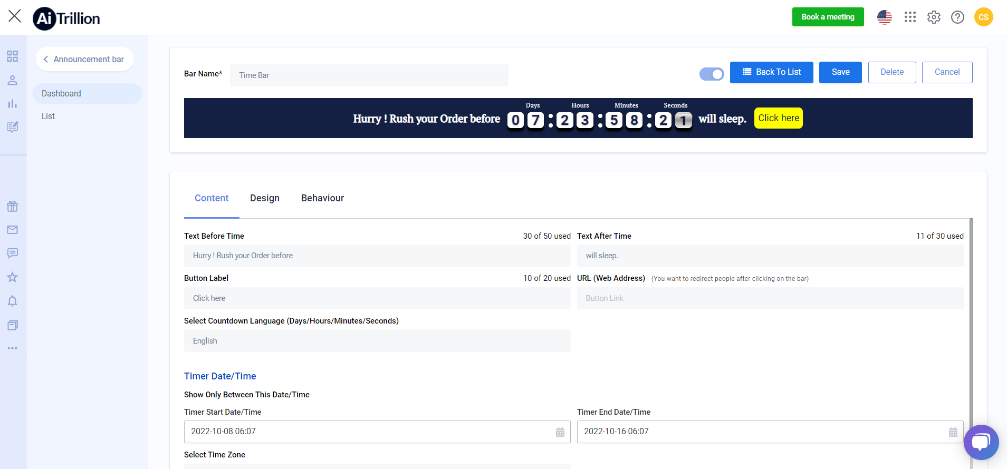Toggle the bar active status switch
The height and width of the screenshot is (469, 1007).
click(712, 74)
